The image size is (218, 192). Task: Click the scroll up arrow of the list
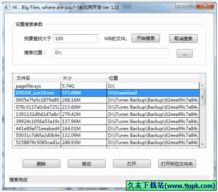click(202, 85)
